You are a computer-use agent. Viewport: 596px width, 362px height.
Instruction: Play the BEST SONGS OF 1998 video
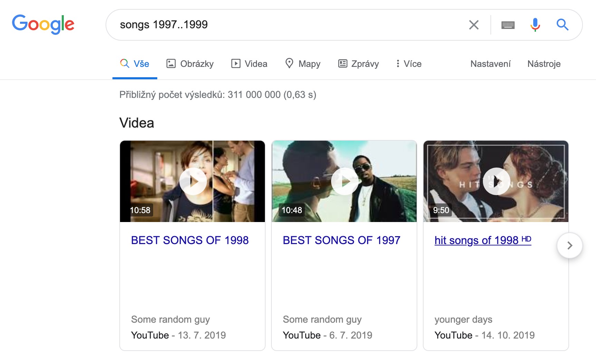coord(193,181)
